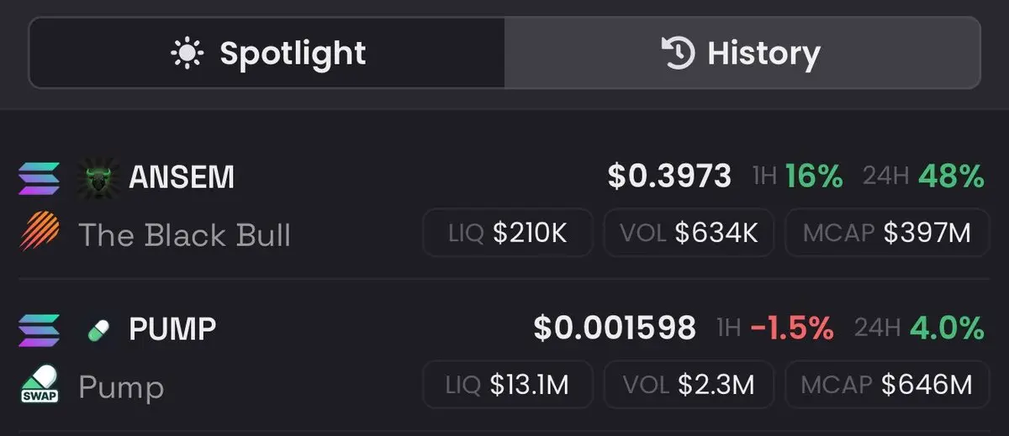Click PUMP LIQ $13.1M badge
1009x436 pixels.
(x=508, y=385)
